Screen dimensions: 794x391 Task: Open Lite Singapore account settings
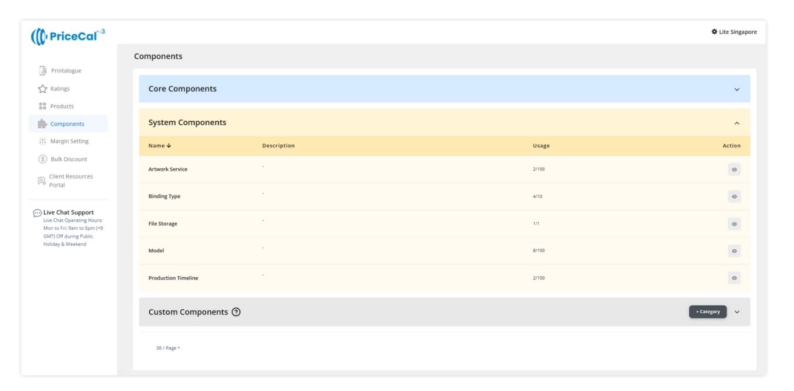(x=734, y=32)
